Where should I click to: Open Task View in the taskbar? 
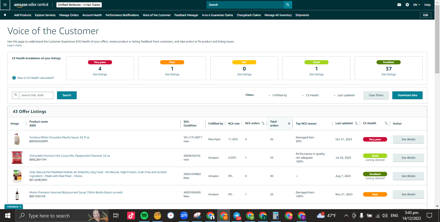coord(116,216)
